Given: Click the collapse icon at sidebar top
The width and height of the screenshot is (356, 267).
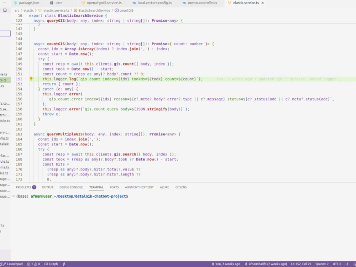Looking at the screenshot, I should [5, 10].
